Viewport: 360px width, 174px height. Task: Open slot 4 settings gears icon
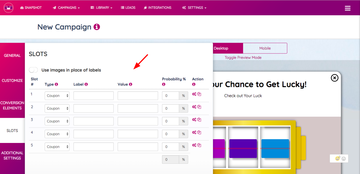(194, 132)
